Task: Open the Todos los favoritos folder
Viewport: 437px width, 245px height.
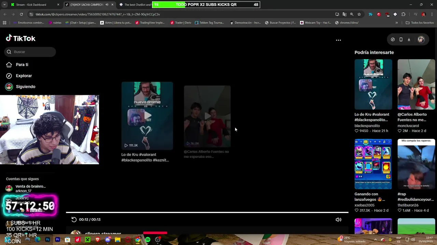Action: point(420,23)
